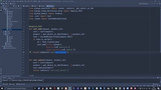Click the Structure tool window stripe button
161x90 pixels.
click(x=1, y=71)
